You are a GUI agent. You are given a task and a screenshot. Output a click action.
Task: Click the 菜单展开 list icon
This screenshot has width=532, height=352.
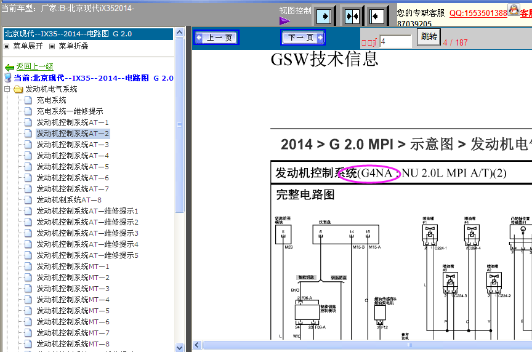[x=6, y=46]
